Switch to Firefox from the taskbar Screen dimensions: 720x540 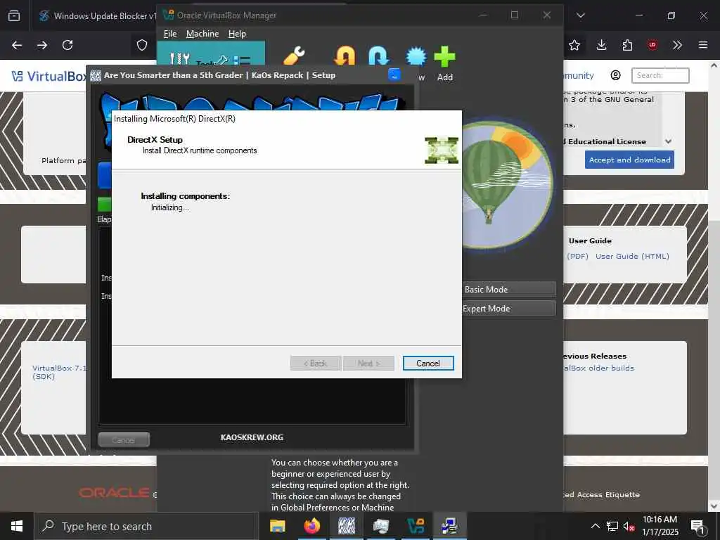pos(311,526)
